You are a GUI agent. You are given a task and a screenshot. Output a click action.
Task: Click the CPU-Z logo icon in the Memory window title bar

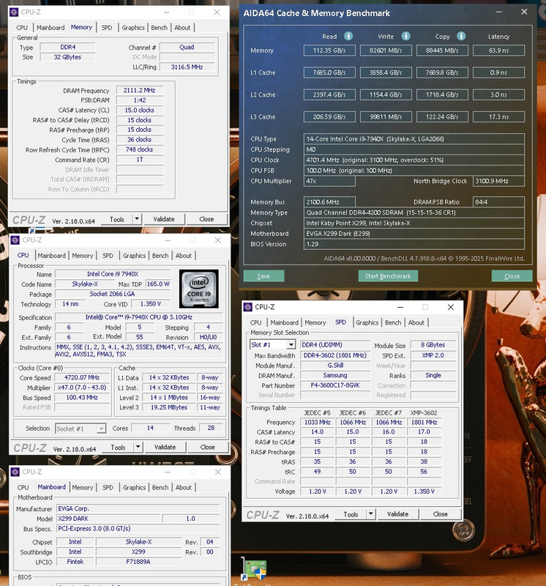(14, 12)
